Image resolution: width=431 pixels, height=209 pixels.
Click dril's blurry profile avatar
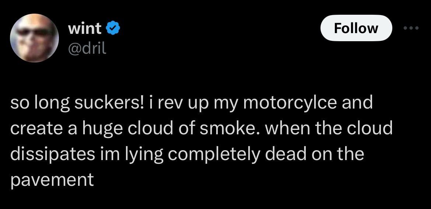pyautogui.click(x=34, y=38)
